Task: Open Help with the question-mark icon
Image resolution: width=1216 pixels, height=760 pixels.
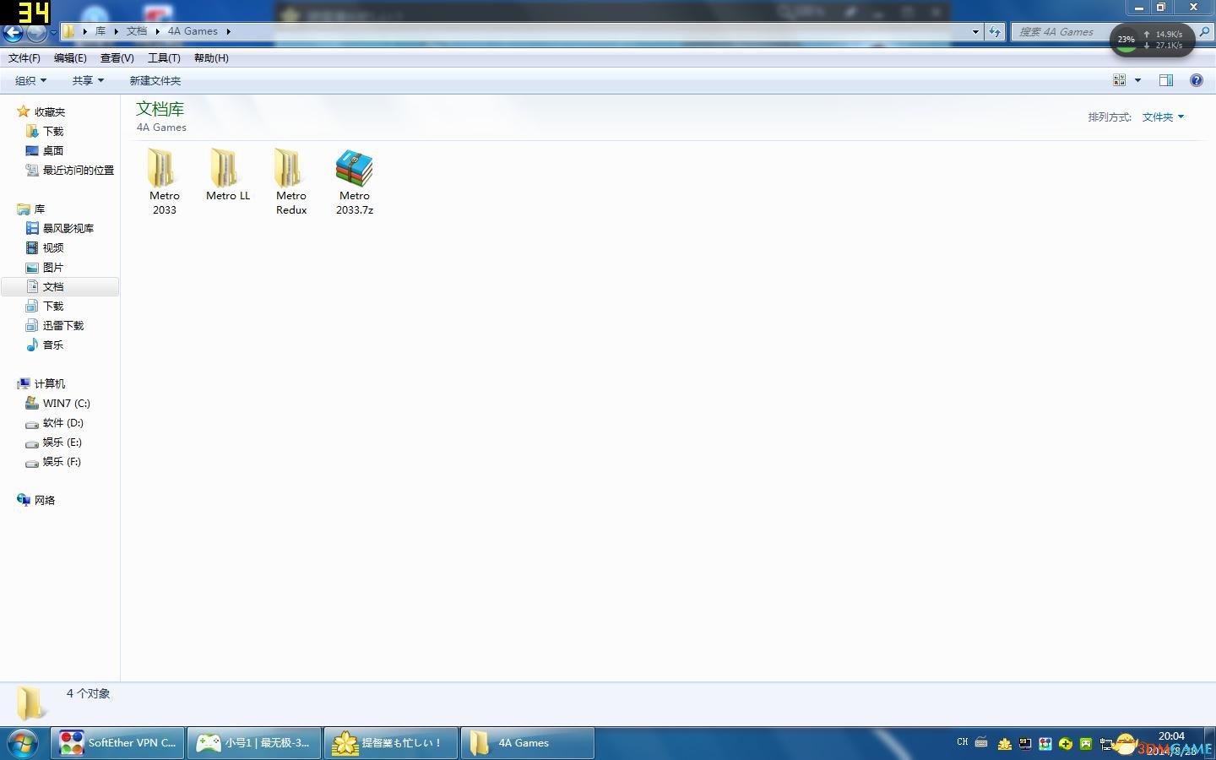Action: click(x=1197, y=80)
